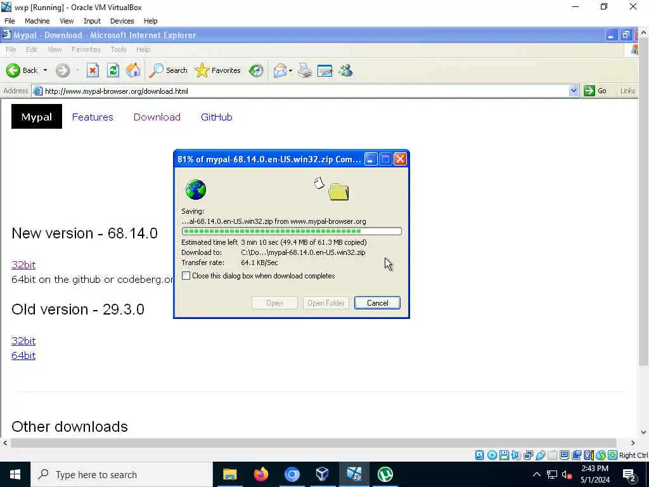
Task: Open Internet Explorer's Favorites menu
Action: 86,49
